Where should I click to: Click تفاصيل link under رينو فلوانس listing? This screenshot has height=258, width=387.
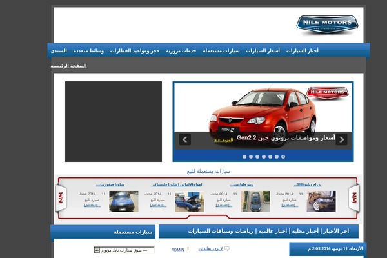pyautogui.click(x=224, y=205)
